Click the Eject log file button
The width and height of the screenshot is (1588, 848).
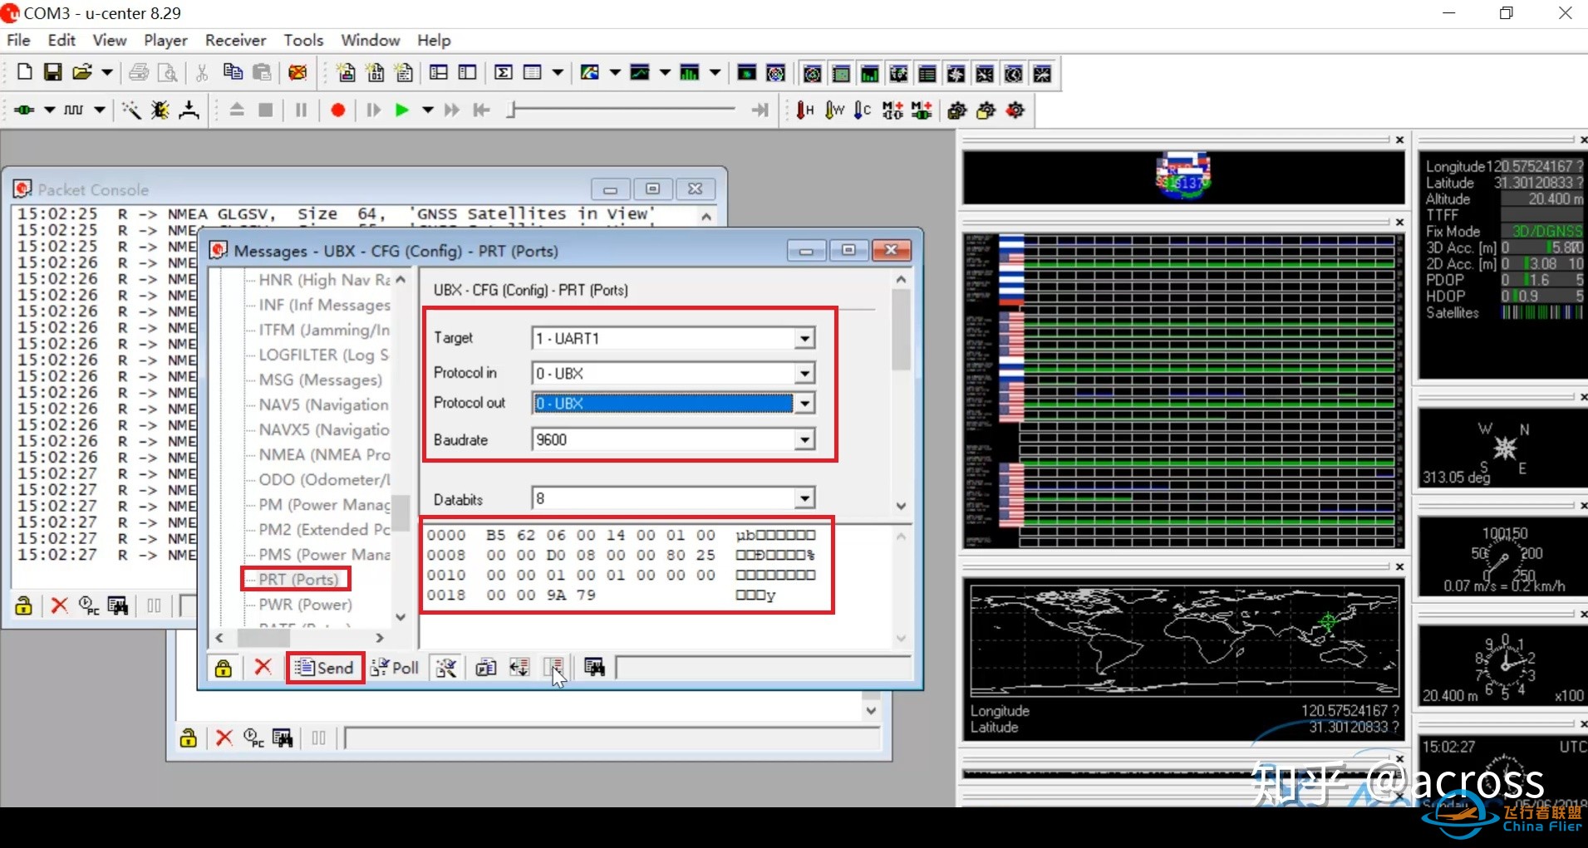pyautogui.click(x=237, y=110)
